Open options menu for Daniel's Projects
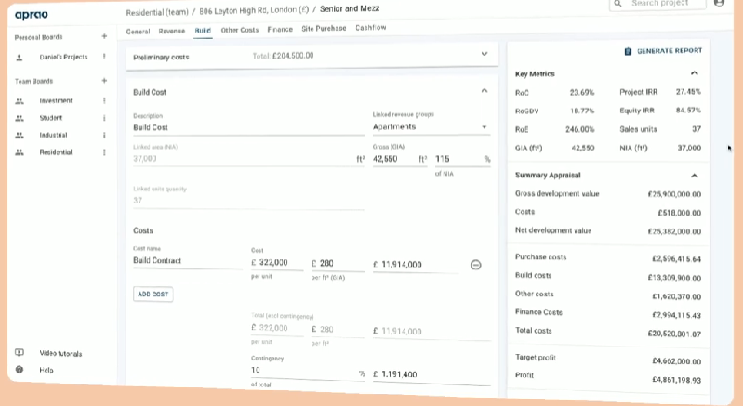The image size is (743, 406). click(x=104, y=57)
